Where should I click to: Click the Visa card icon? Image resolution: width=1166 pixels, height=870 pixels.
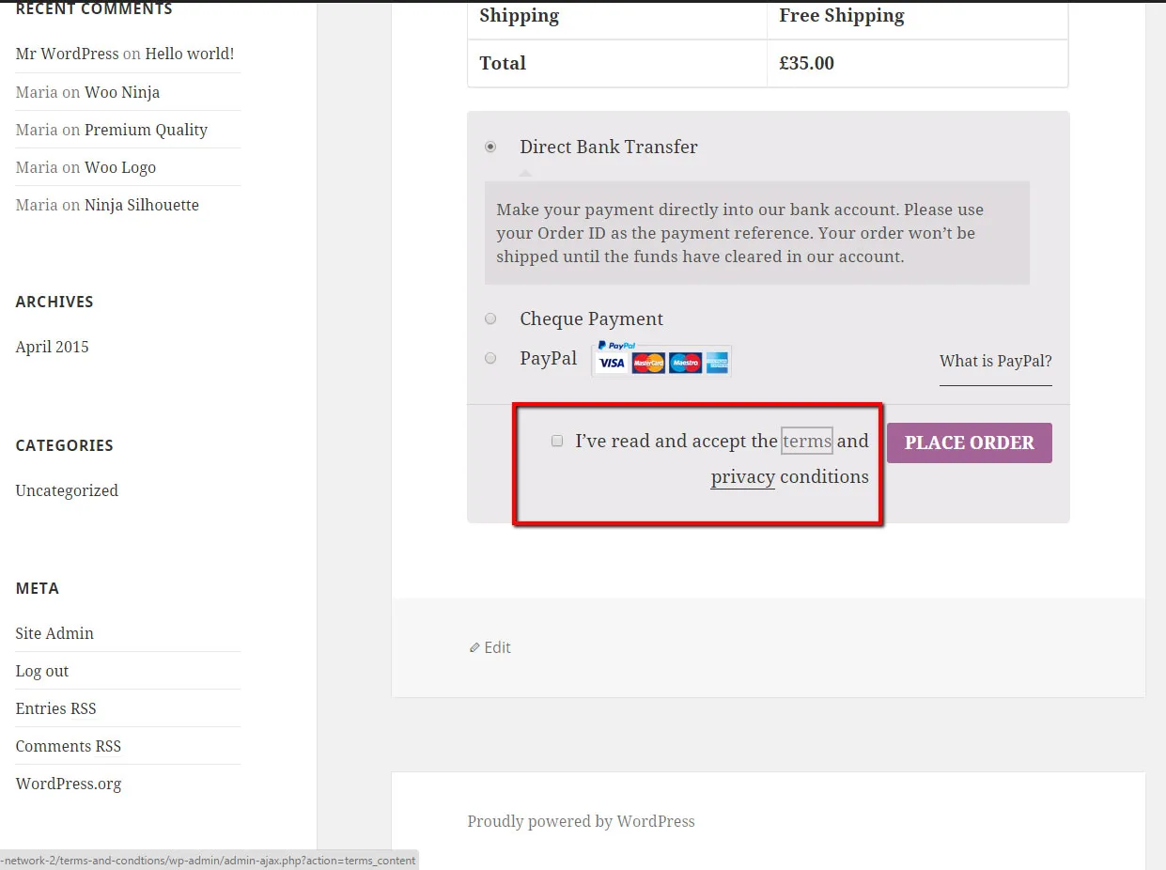point(612,362)
